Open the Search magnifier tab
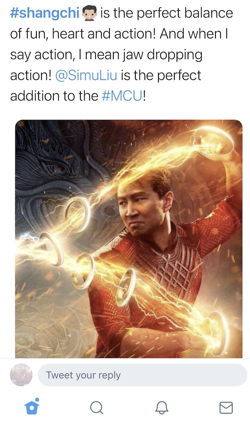The image size is (250, 432). 96,408
